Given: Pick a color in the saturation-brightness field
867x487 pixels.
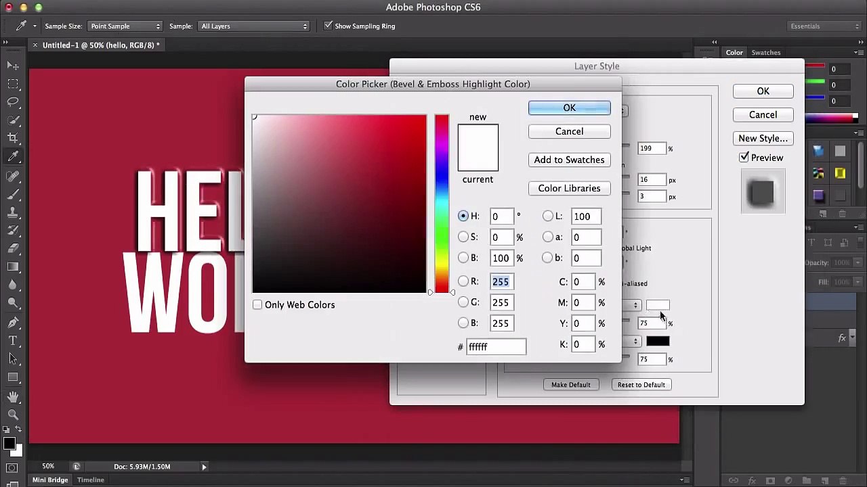Looking at the screenshot, I should click(339, 204).
